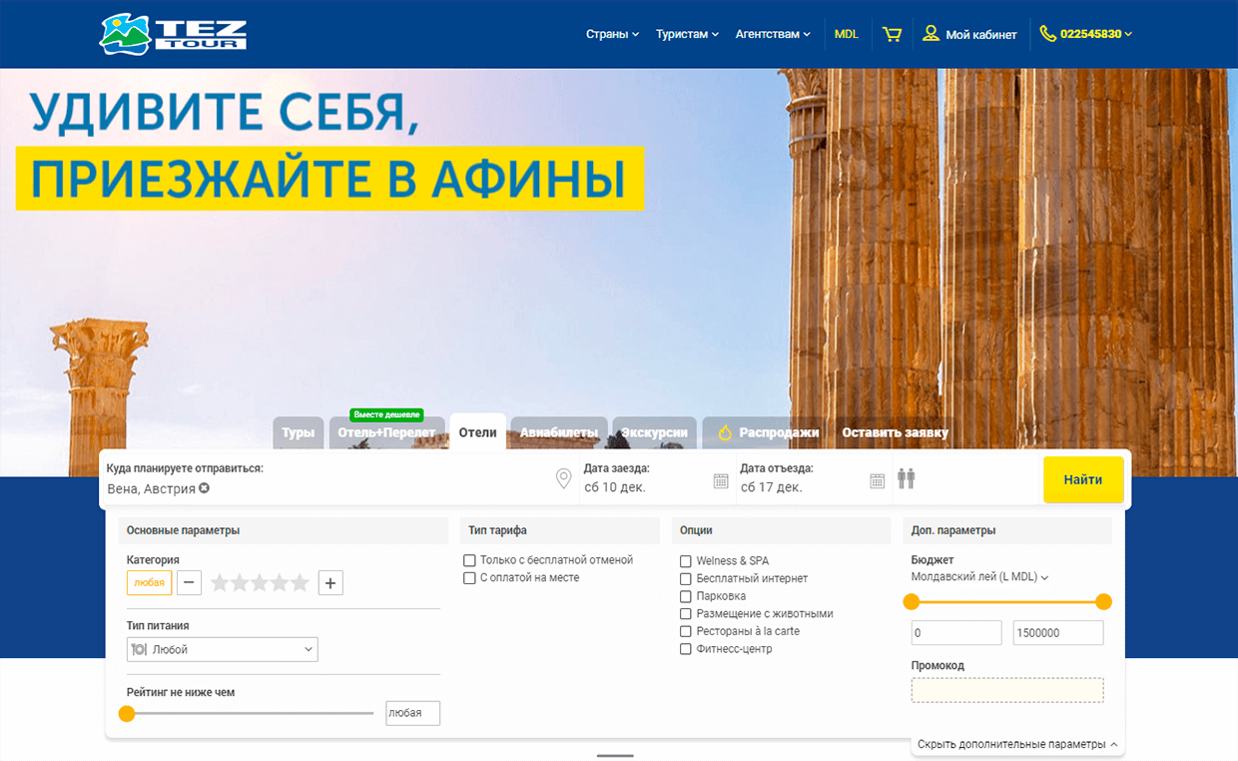This screenshot has width=1238, height=761.
Task: Select the любая category button
Action: [x=149, y=582]
